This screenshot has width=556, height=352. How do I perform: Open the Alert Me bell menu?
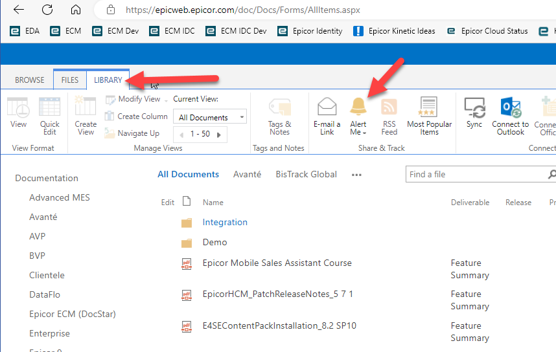[358, 115]
